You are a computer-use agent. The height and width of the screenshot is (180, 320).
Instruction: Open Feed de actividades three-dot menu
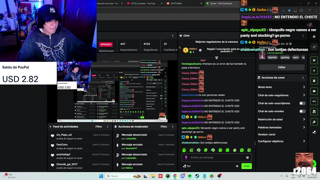(108, 126)
